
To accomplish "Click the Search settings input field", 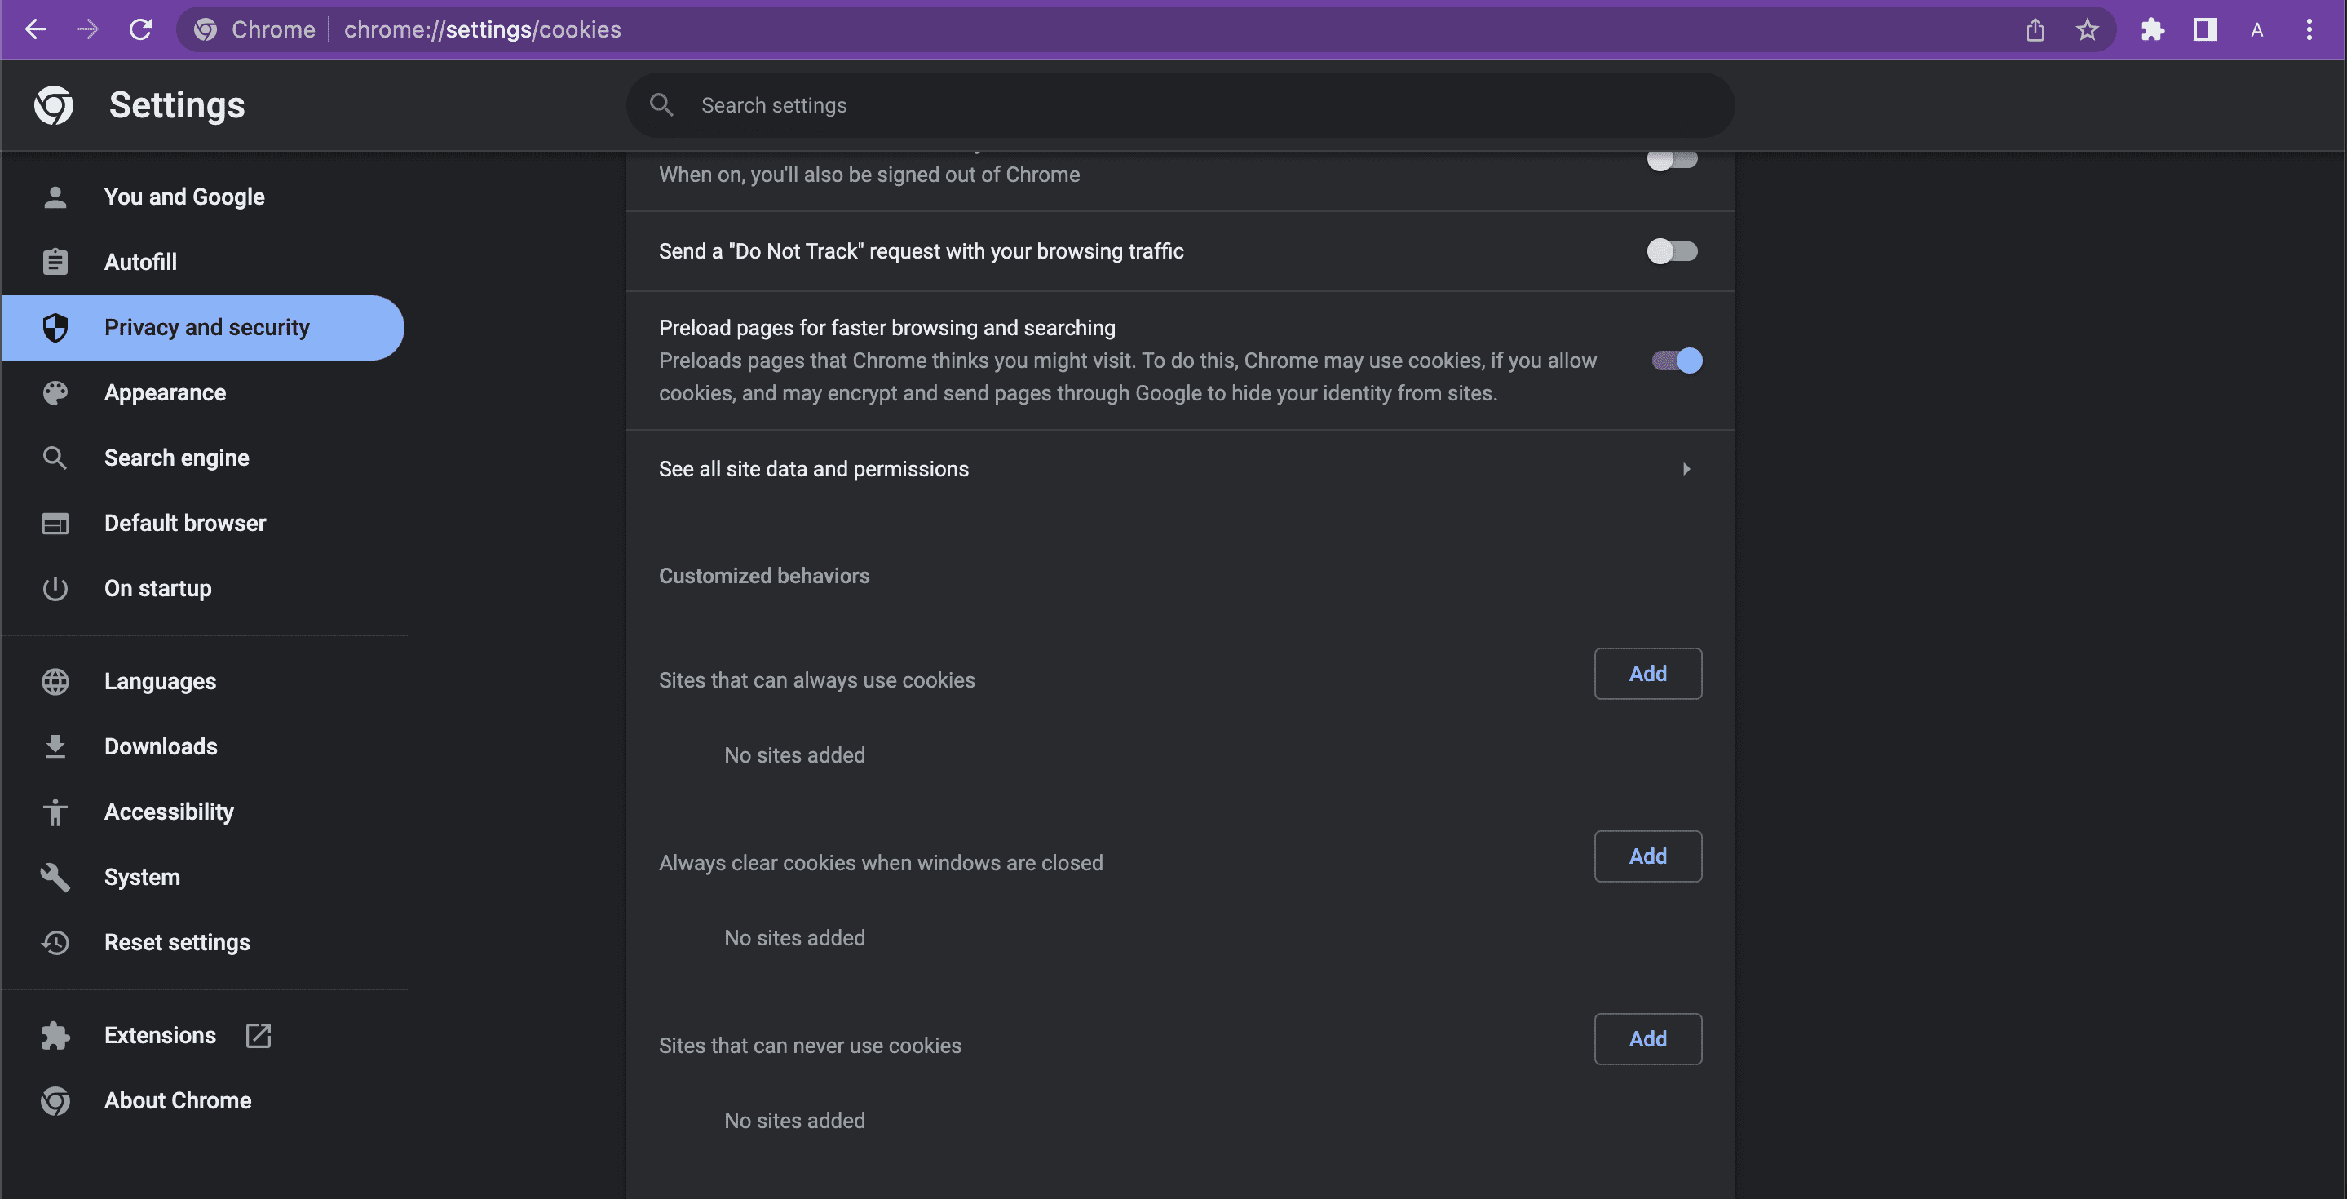I will pyautogui.click(x=1184, y=104).
